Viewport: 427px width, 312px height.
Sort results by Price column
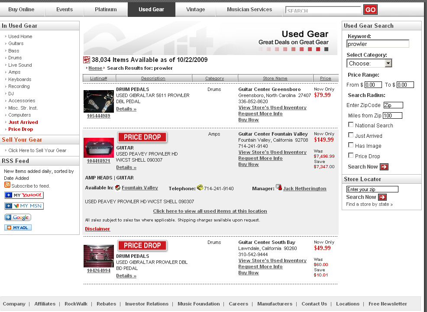tap(325, 78)
